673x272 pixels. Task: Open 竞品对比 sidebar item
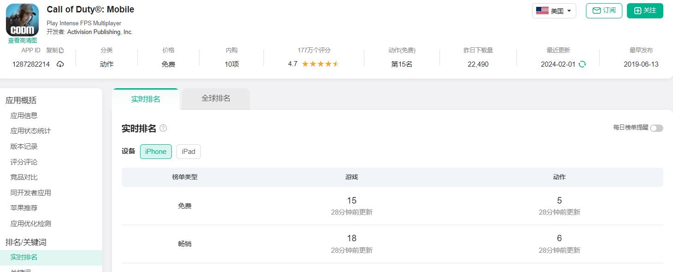tap(24, 177)
